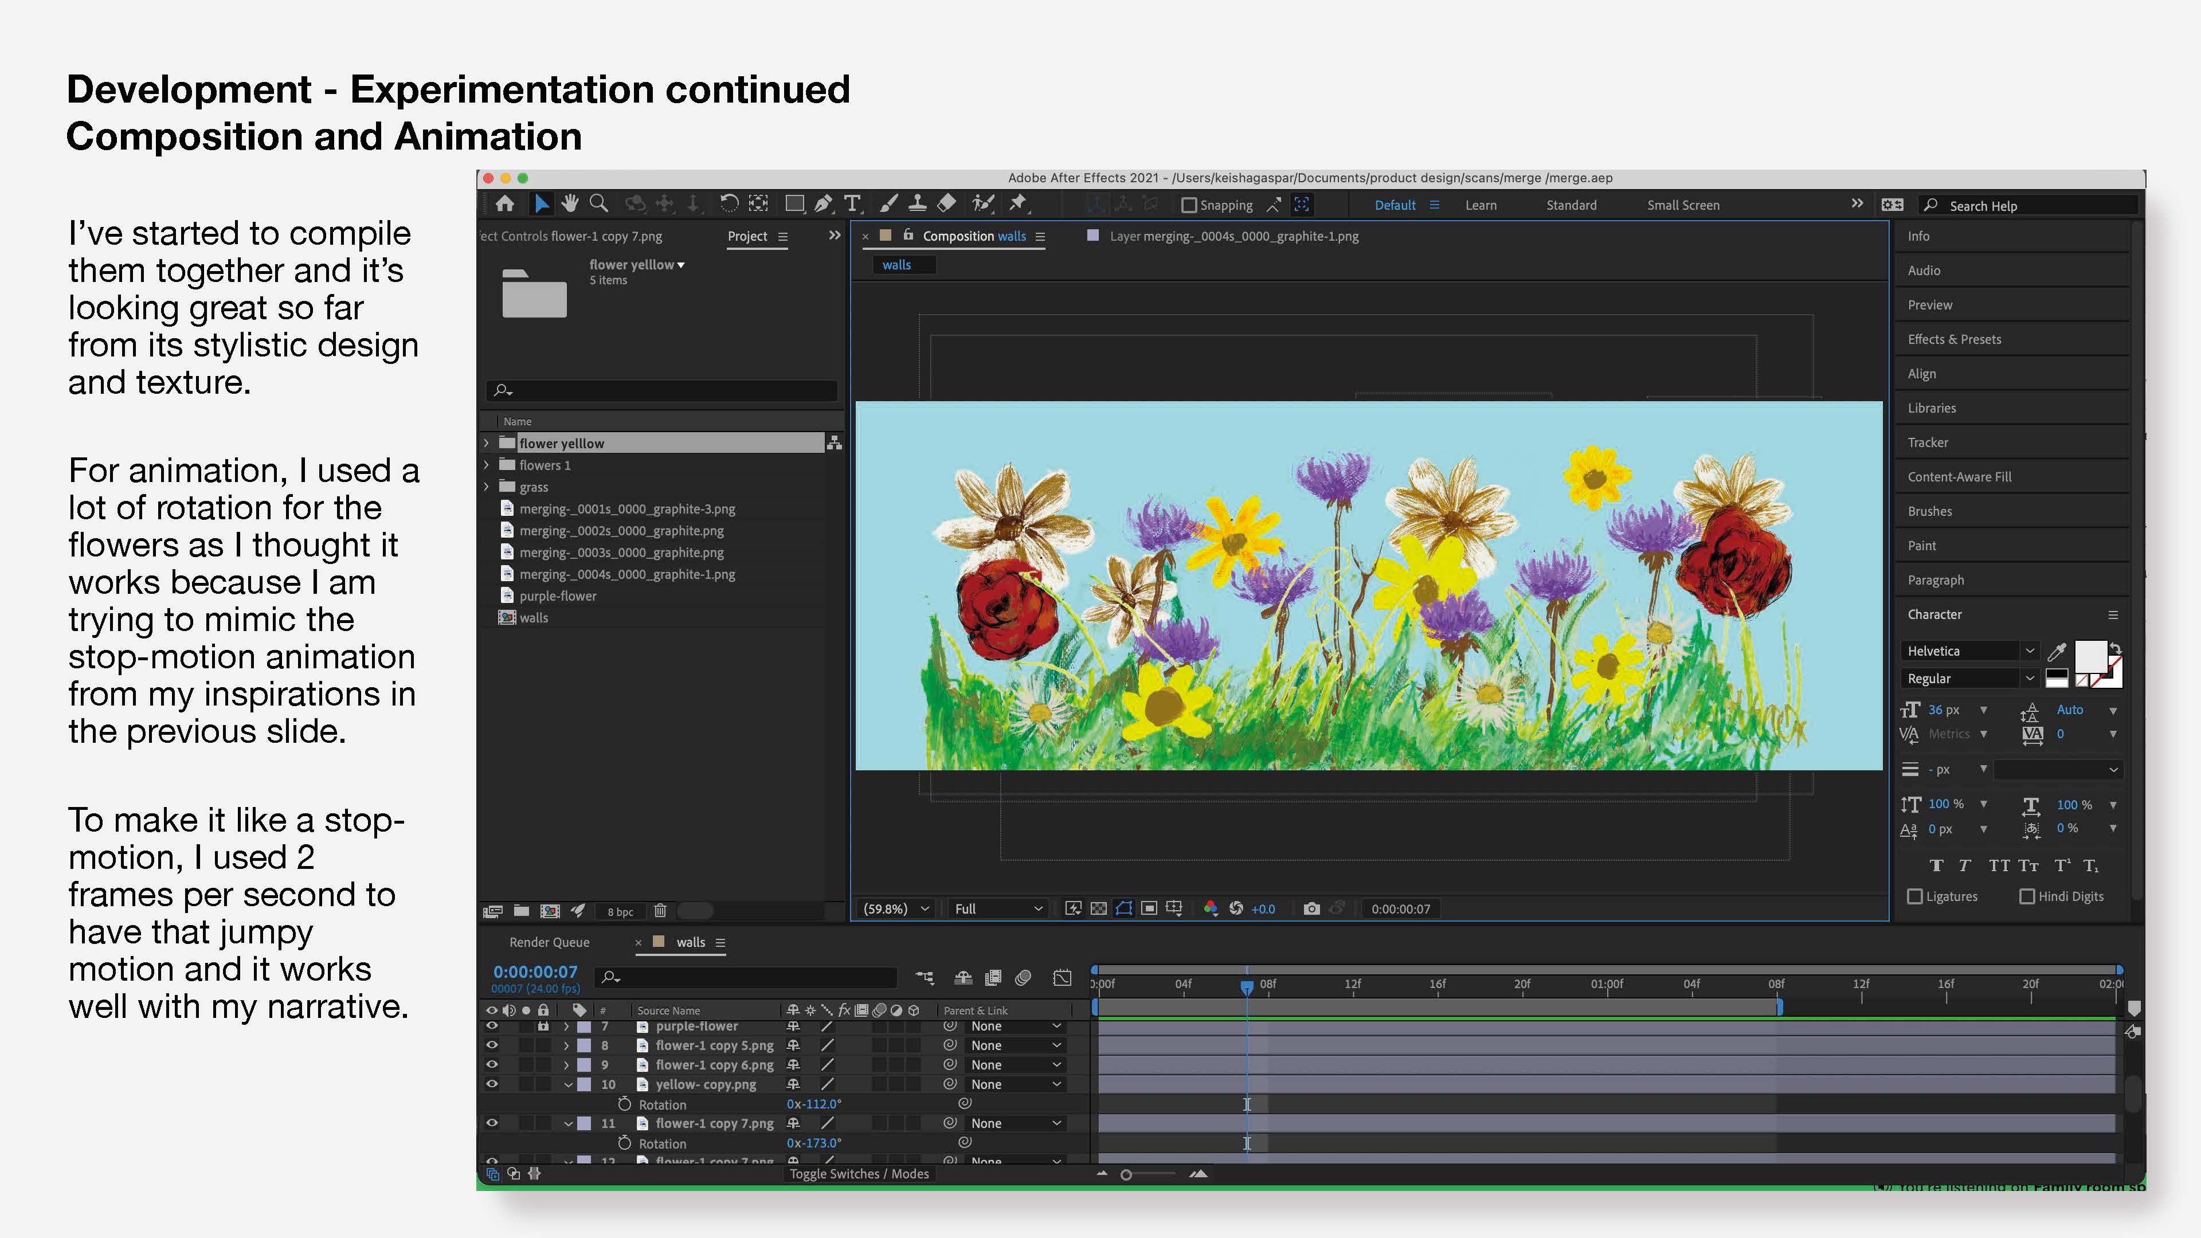Click Toggle Switches / Modes button

click(x=859, y=1174)
